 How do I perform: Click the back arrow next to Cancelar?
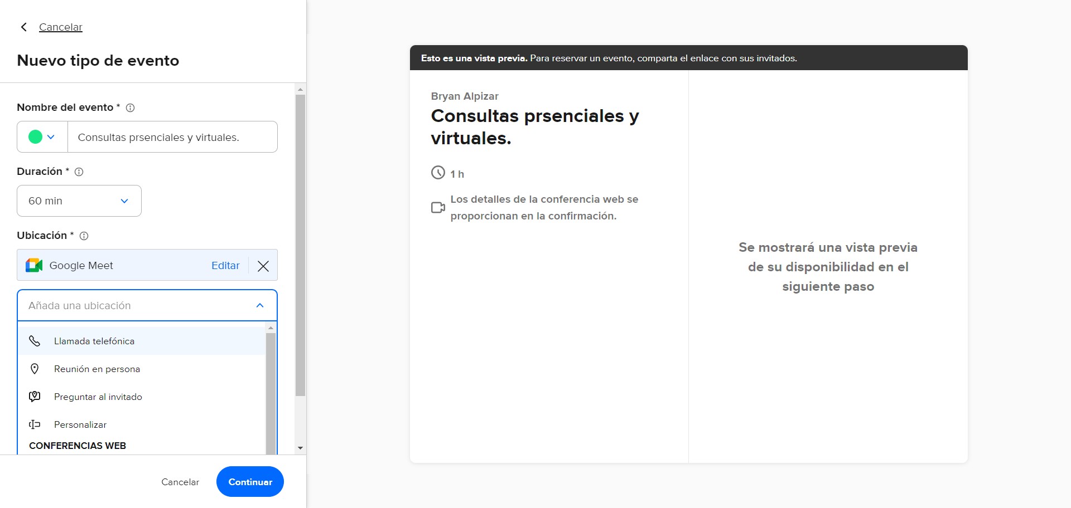click(23, 27)
